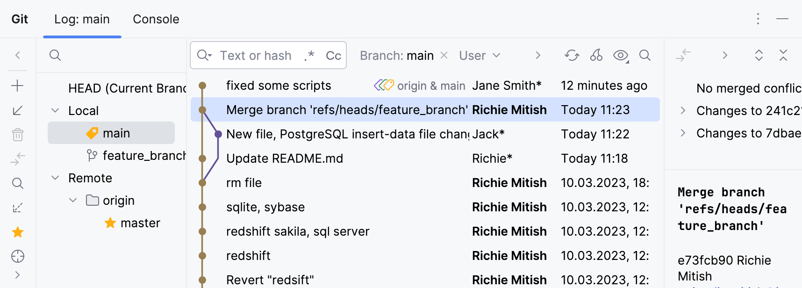
Task: Open the eye View Options menu
Action: pyautogui.click(x=621, y=56)
